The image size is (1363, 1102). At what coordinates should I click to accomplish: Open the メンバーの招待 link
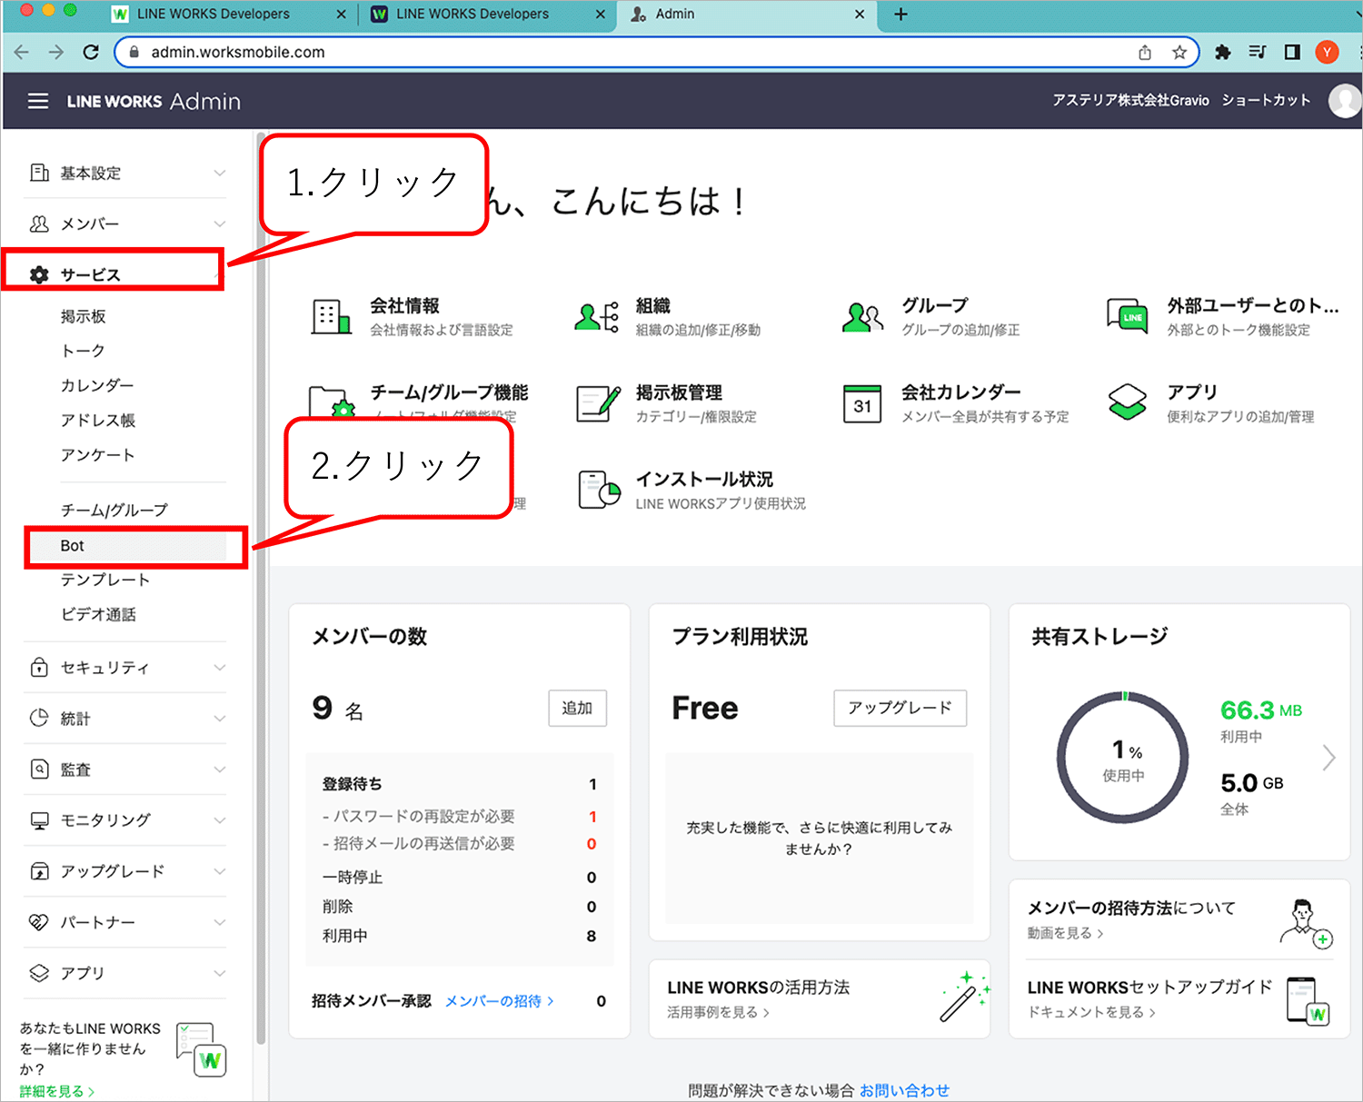pyautogui.click(x=499, y=1001)
